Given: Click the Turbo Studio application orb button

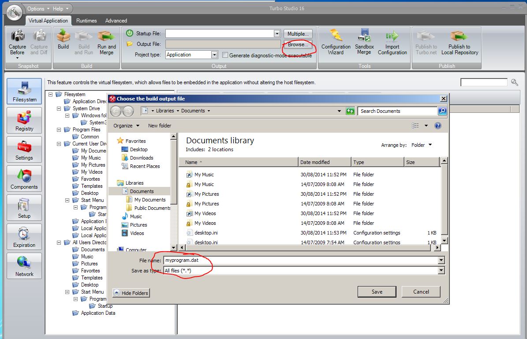Looking at the screenshot, I should pyautogui.click(x=14, y=13).
